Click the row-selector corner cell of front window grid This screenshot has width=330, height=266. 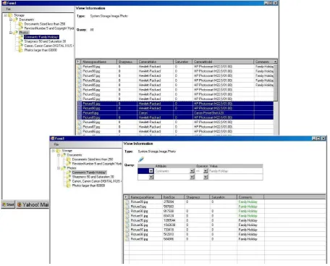coord(126,197)
